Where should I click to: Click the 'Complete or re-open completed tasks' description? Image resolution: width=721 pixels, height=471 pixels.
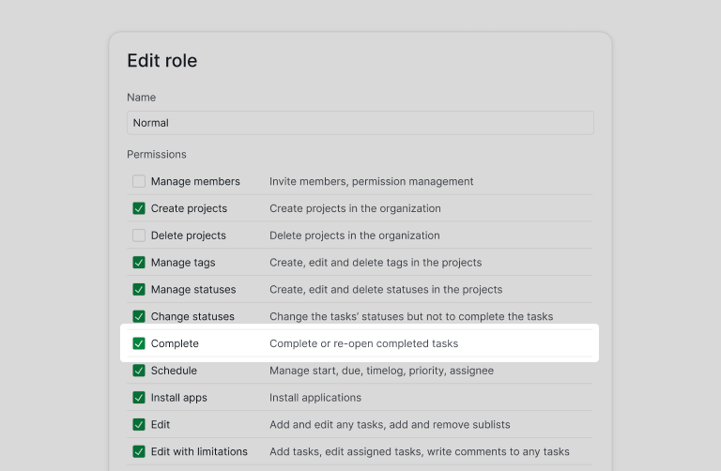[x=363, y=343]
